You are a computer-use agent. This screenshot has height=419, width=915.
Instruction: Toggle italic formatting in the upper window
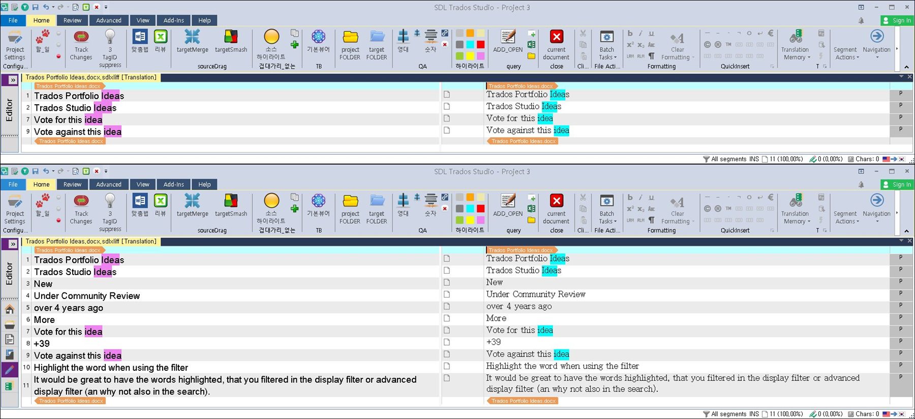pos(640,34)
